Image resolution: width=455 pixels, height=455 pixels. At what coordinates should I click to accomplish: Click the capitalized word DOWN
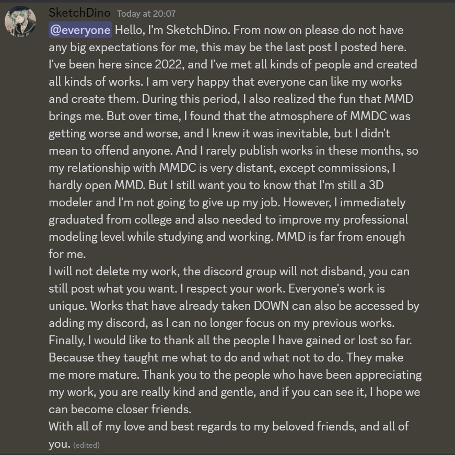click(271, 306)
